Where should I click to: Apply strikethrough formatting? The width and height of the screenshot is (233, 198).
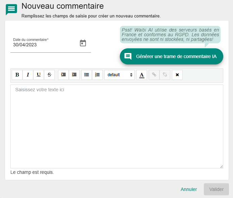click(x=49, y=75)
